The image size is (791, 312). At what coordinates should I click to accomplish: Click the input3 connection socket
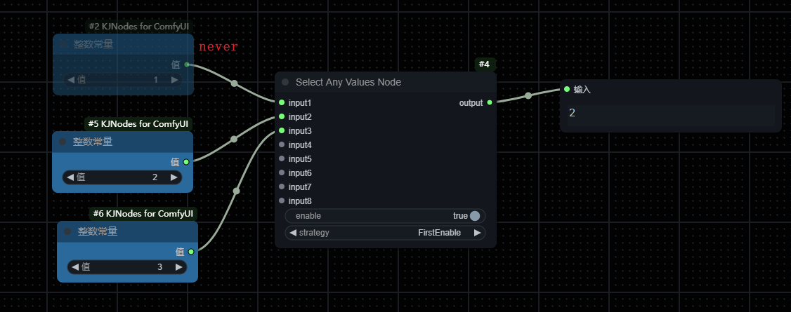(282, 131)
